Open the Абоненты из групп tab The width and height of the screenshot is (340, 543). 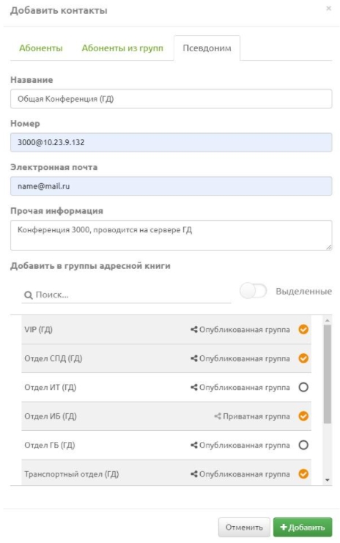(x=122, y=48)
